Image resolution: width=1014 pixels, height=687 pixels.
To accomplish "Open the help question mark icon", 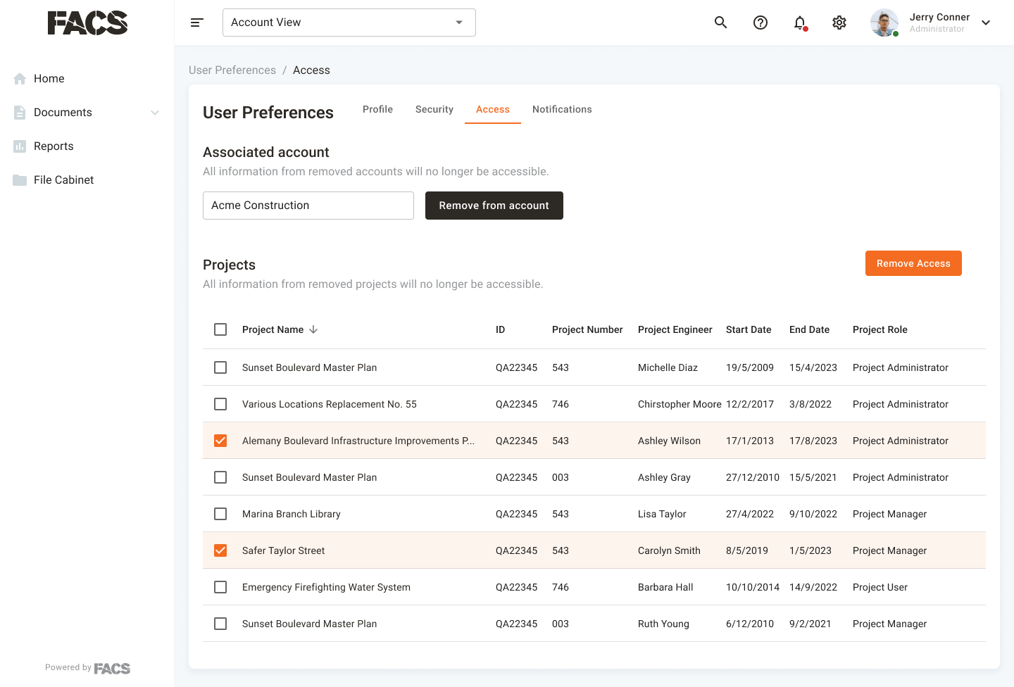I will pos(760,23).
